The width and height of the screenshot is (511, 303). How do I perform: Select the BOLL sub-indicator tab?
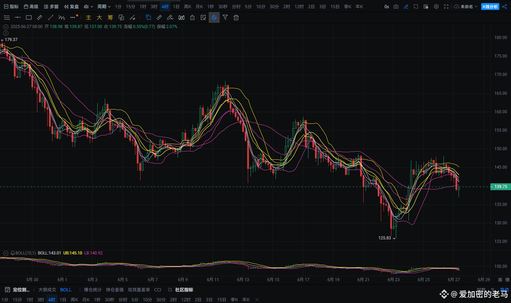pyautogui.click(x=66, y=290)
